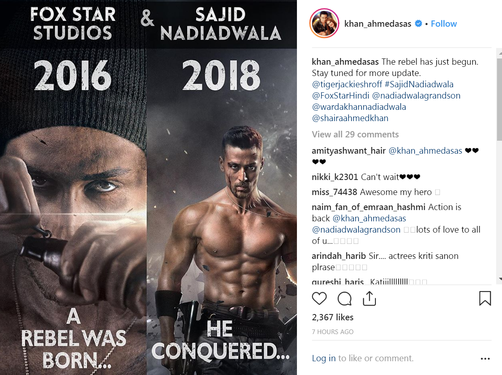The width and height of the screenshot is (502, 375).
Task: Click the scrollbar down arrow in comments
Action: [499, 279]
